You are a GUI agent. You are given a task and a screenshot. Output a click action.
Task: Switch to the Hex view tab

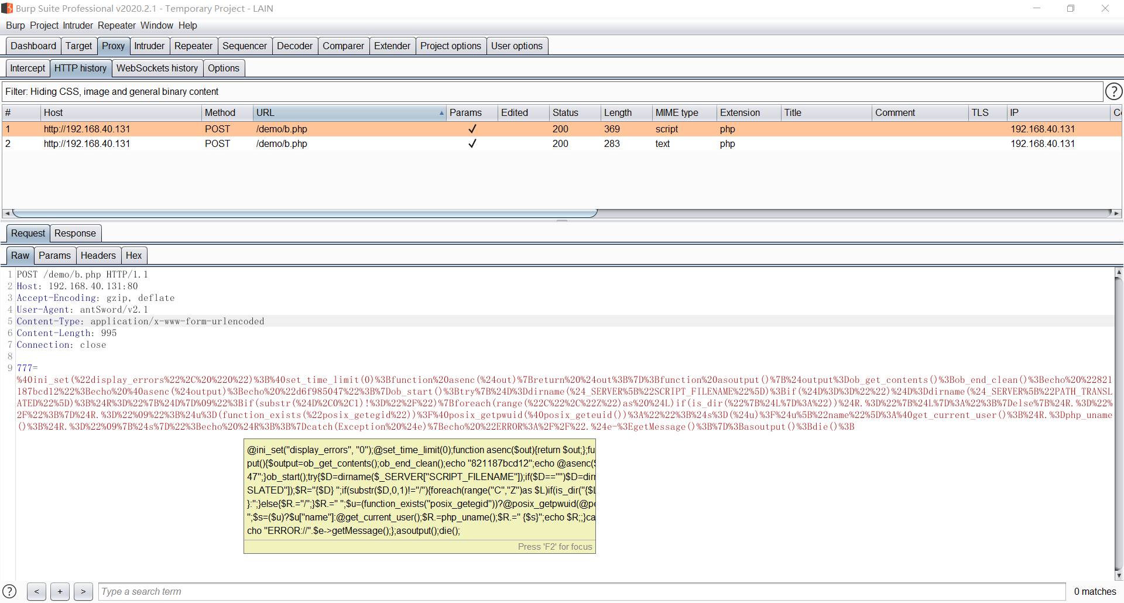pyautogui.click(x=133, y=255)
